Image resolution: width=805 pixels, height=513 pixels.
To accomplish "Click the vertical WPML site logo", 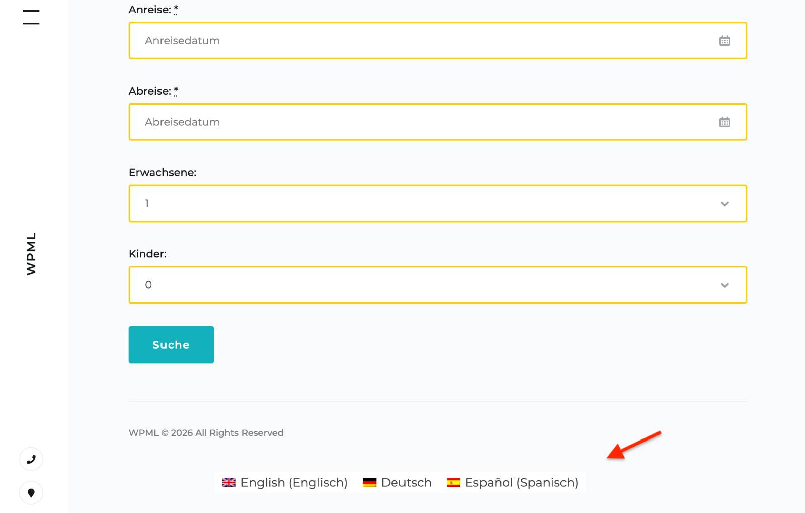I will pyautogui.click(x=31, y=254).
